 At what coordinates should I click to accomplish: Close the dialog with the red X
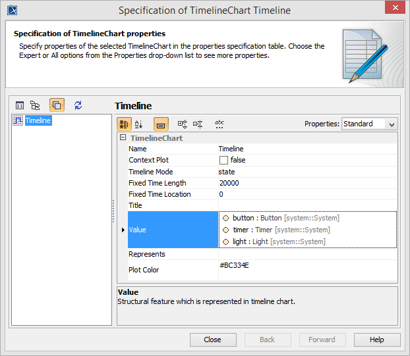pos(395,8)
